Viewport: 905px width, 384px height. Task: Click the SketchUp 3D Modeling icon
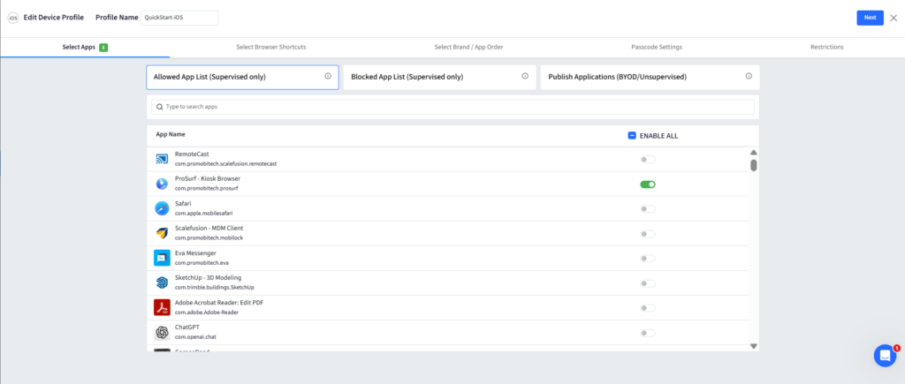point(162,282)
